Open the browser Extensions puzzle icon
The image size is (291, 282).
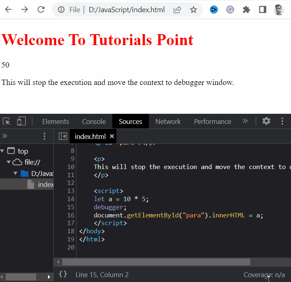[x=246, y=10]
